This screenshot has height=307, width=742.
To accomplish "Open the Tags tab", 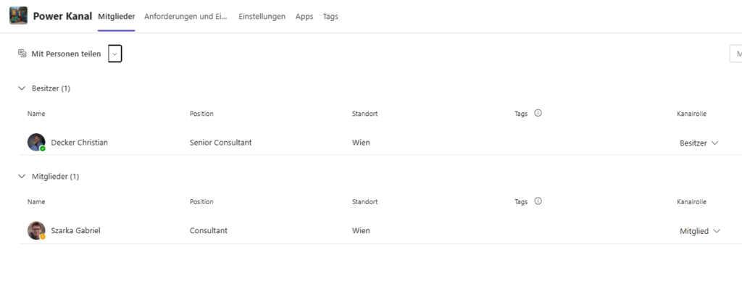I will (x=330, y=16).
